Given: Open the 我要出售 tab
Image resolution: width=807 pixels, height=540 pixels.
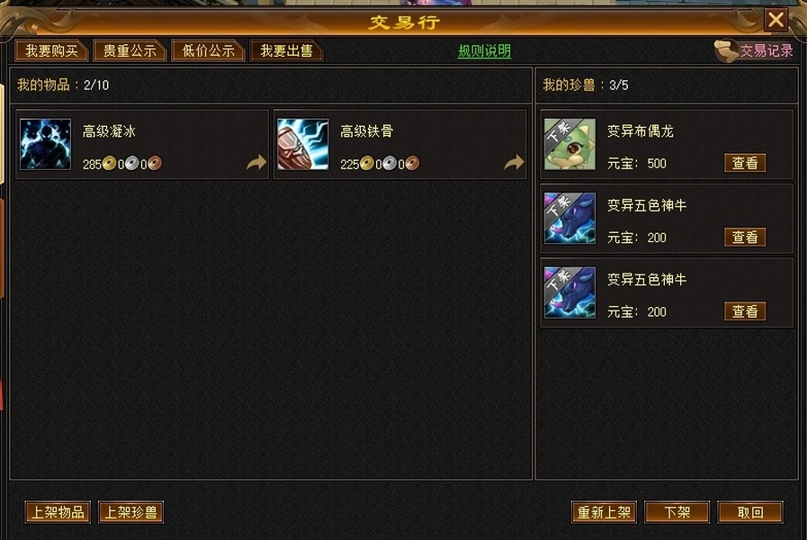Looking at the screenshot, I should (x=286, y=51).
